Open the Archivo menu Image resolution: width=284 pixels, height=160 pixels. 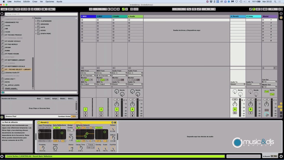tap(17, 1)
